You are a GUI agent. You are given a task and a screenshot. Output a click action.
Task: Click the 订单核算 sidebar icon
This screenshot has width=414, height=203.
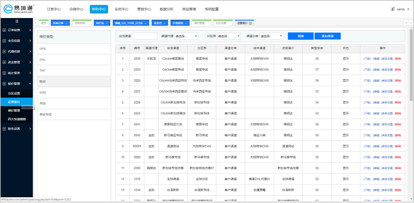(x=4, y=30)
